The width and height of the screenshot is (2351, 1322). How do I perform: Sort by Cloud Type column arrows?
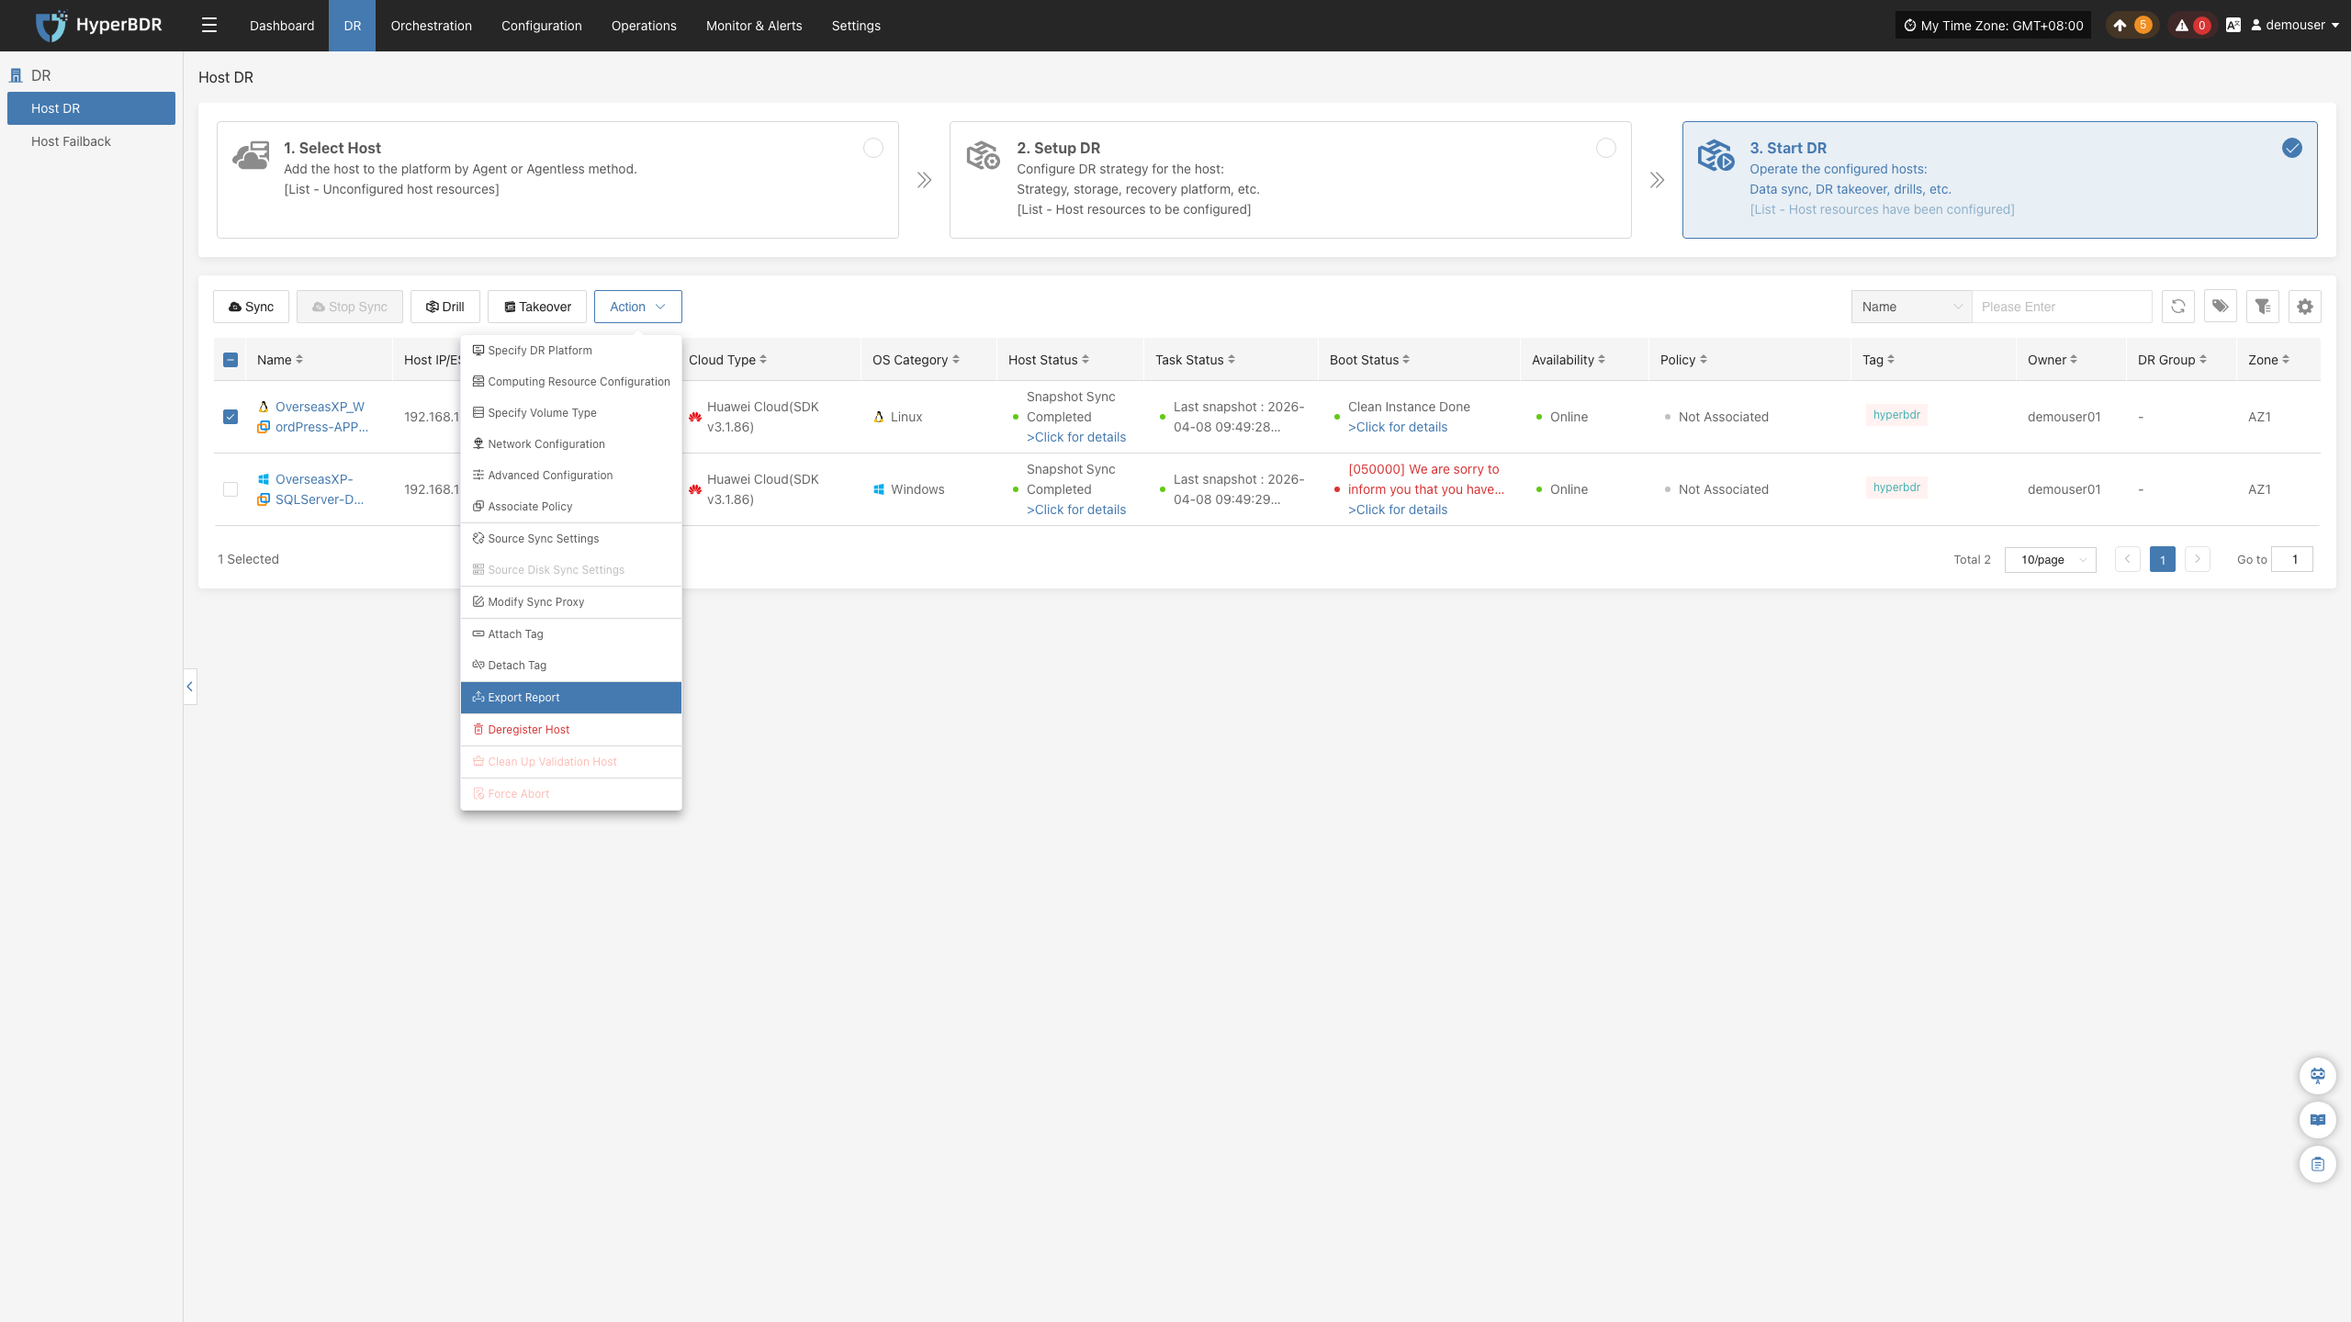[x=763, y=360]
